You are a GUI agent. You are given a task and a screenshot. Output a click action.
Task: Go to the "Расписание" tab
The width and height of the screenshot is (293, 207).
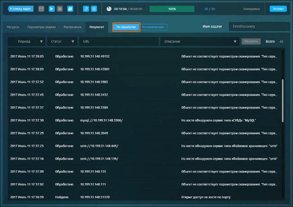(x=72, y=27)
